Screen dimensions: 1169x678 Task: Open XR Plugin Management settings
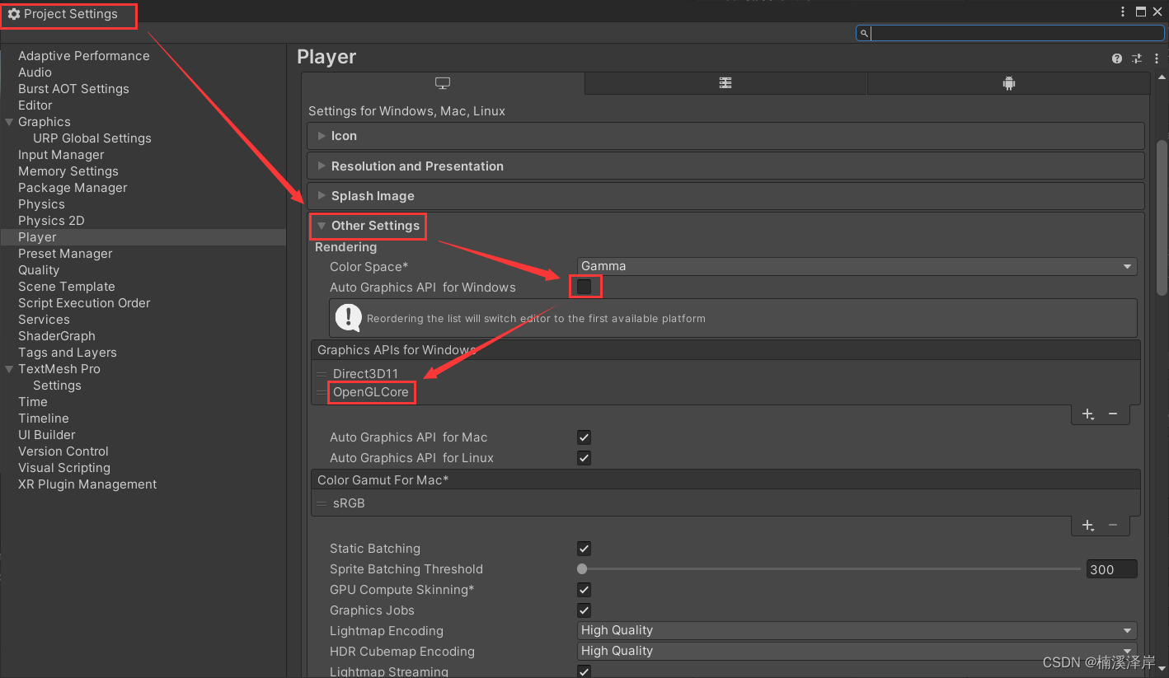[87, 484]
